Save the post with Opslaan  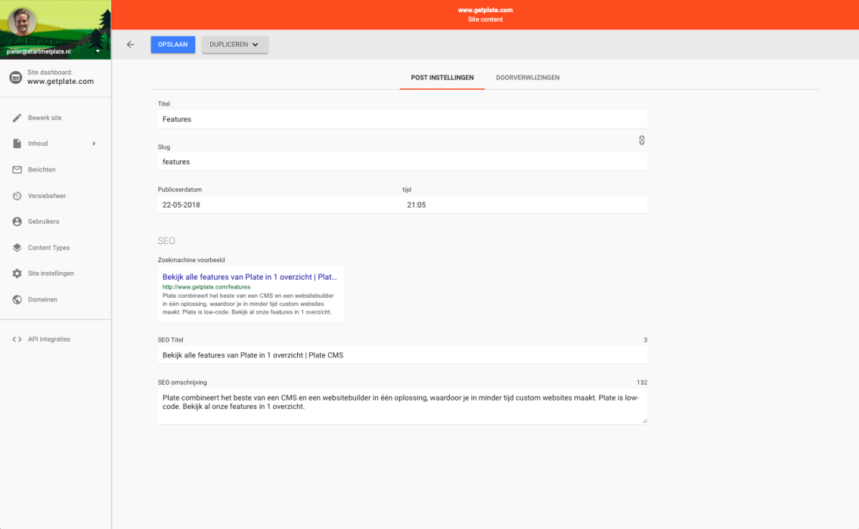172,45
